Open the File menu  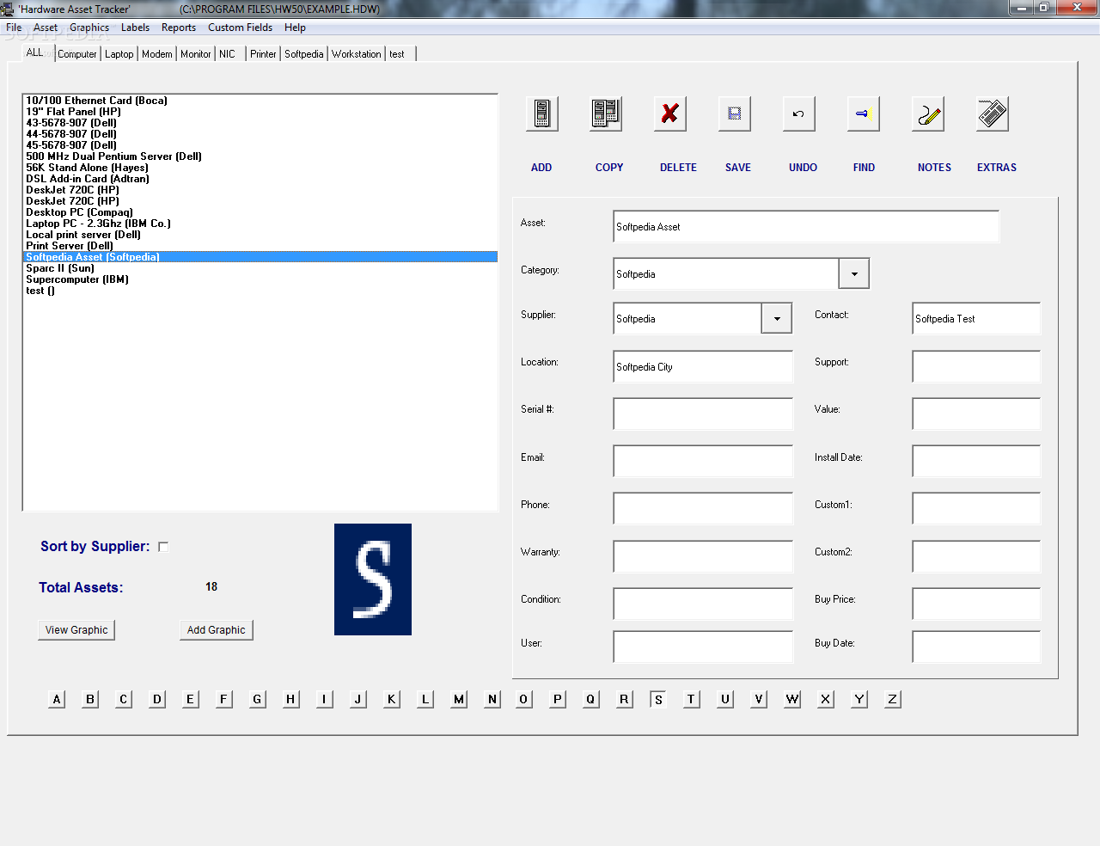click(14, 28)
